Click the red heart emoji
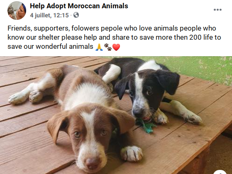The width and height of the screenshot is (232, 174). tap(116, 47)
